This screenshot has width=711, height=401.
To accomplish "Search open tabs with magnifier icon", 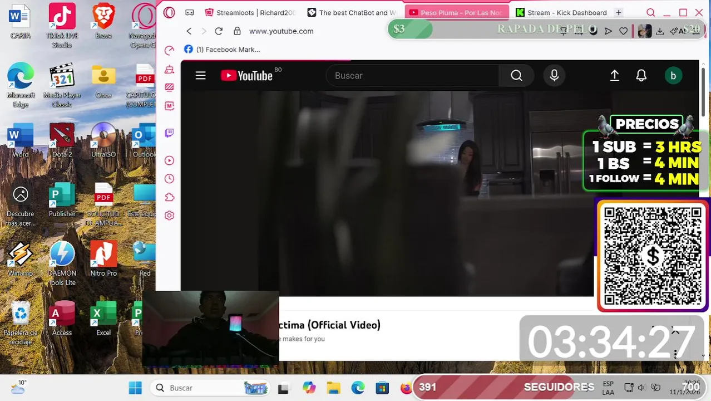I will coord(650,12).
